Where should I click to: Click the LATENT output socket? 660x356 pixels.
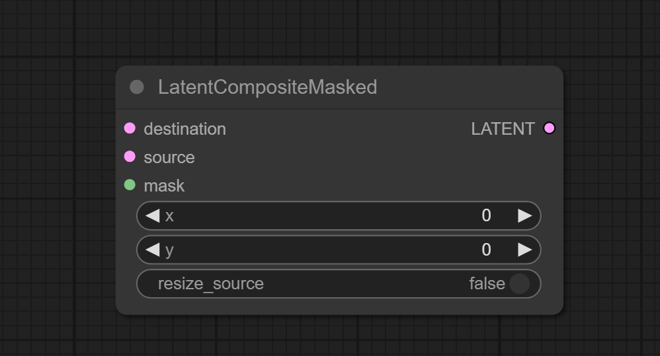pyautogui.click(x=549, y=128)
